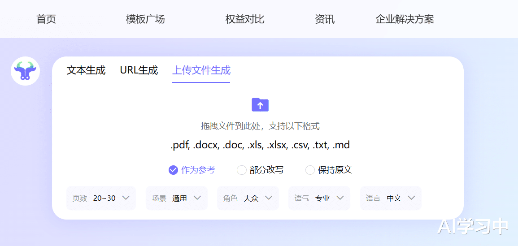Choose the 保持原文 radio option
The width and height of the screenshot is (518, 246).
pyautogui.click(x=329, y=170)
